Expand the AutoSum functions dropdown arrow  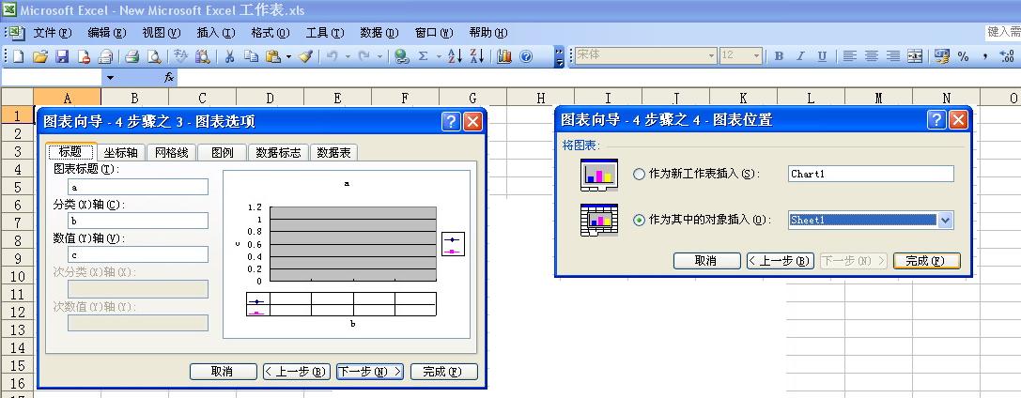coord(439,56)
